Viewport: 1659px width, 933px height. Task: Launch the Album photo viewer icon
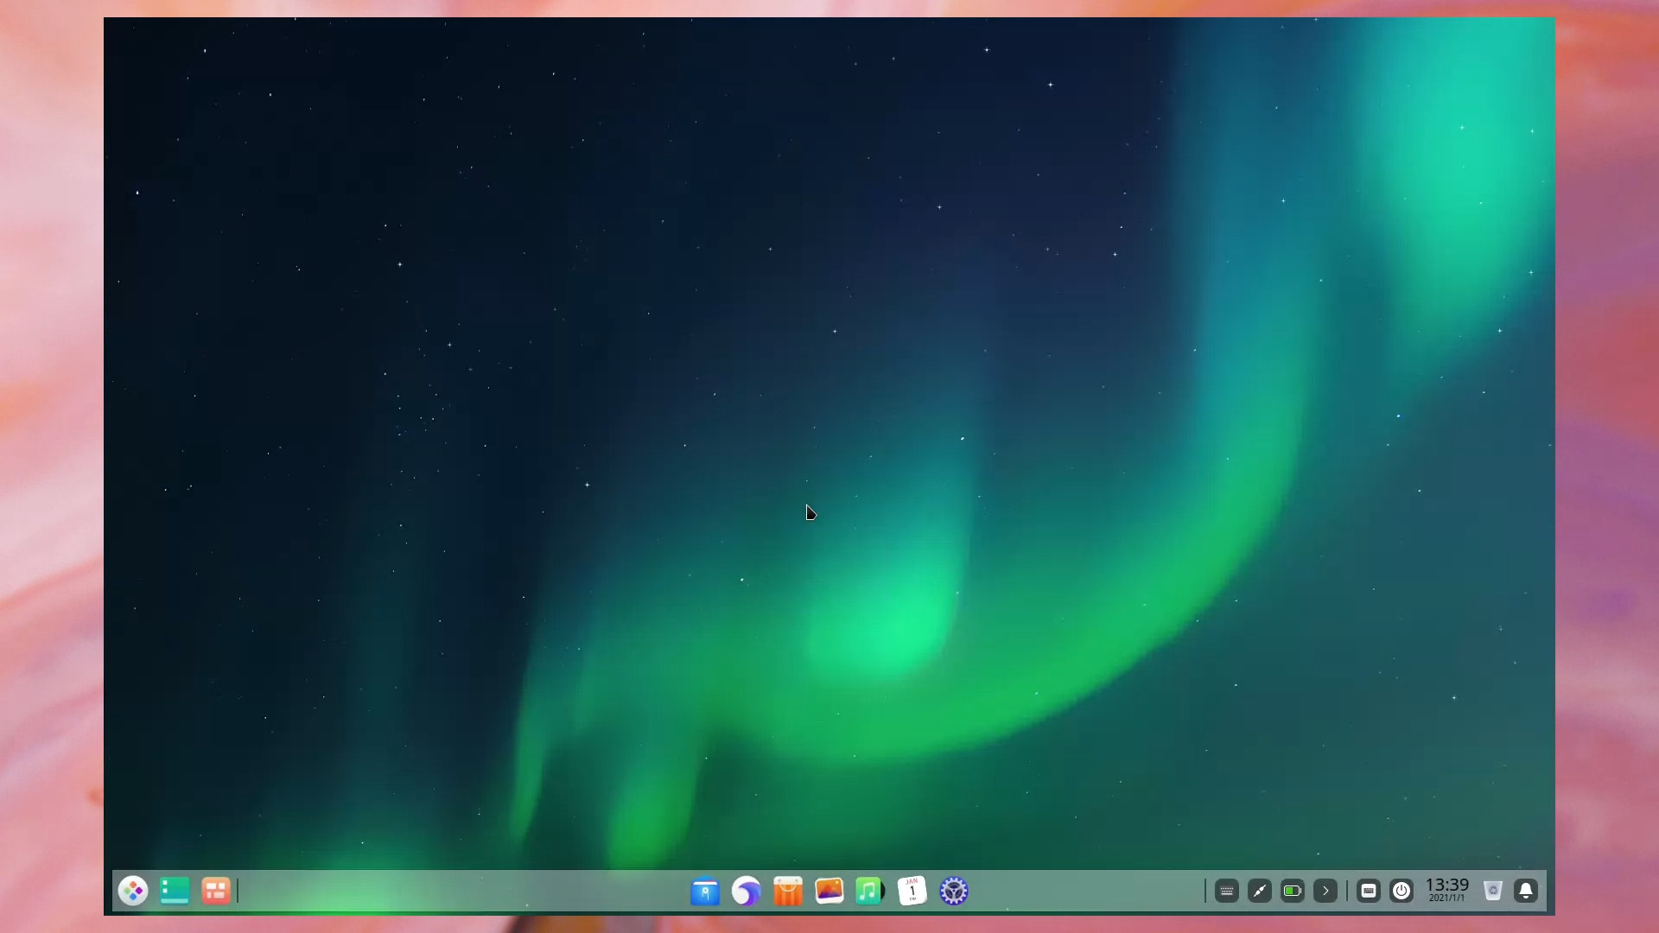pos(829,891)
